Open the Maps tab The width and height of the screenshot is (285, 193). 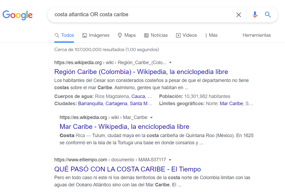[x=127, y=35]
